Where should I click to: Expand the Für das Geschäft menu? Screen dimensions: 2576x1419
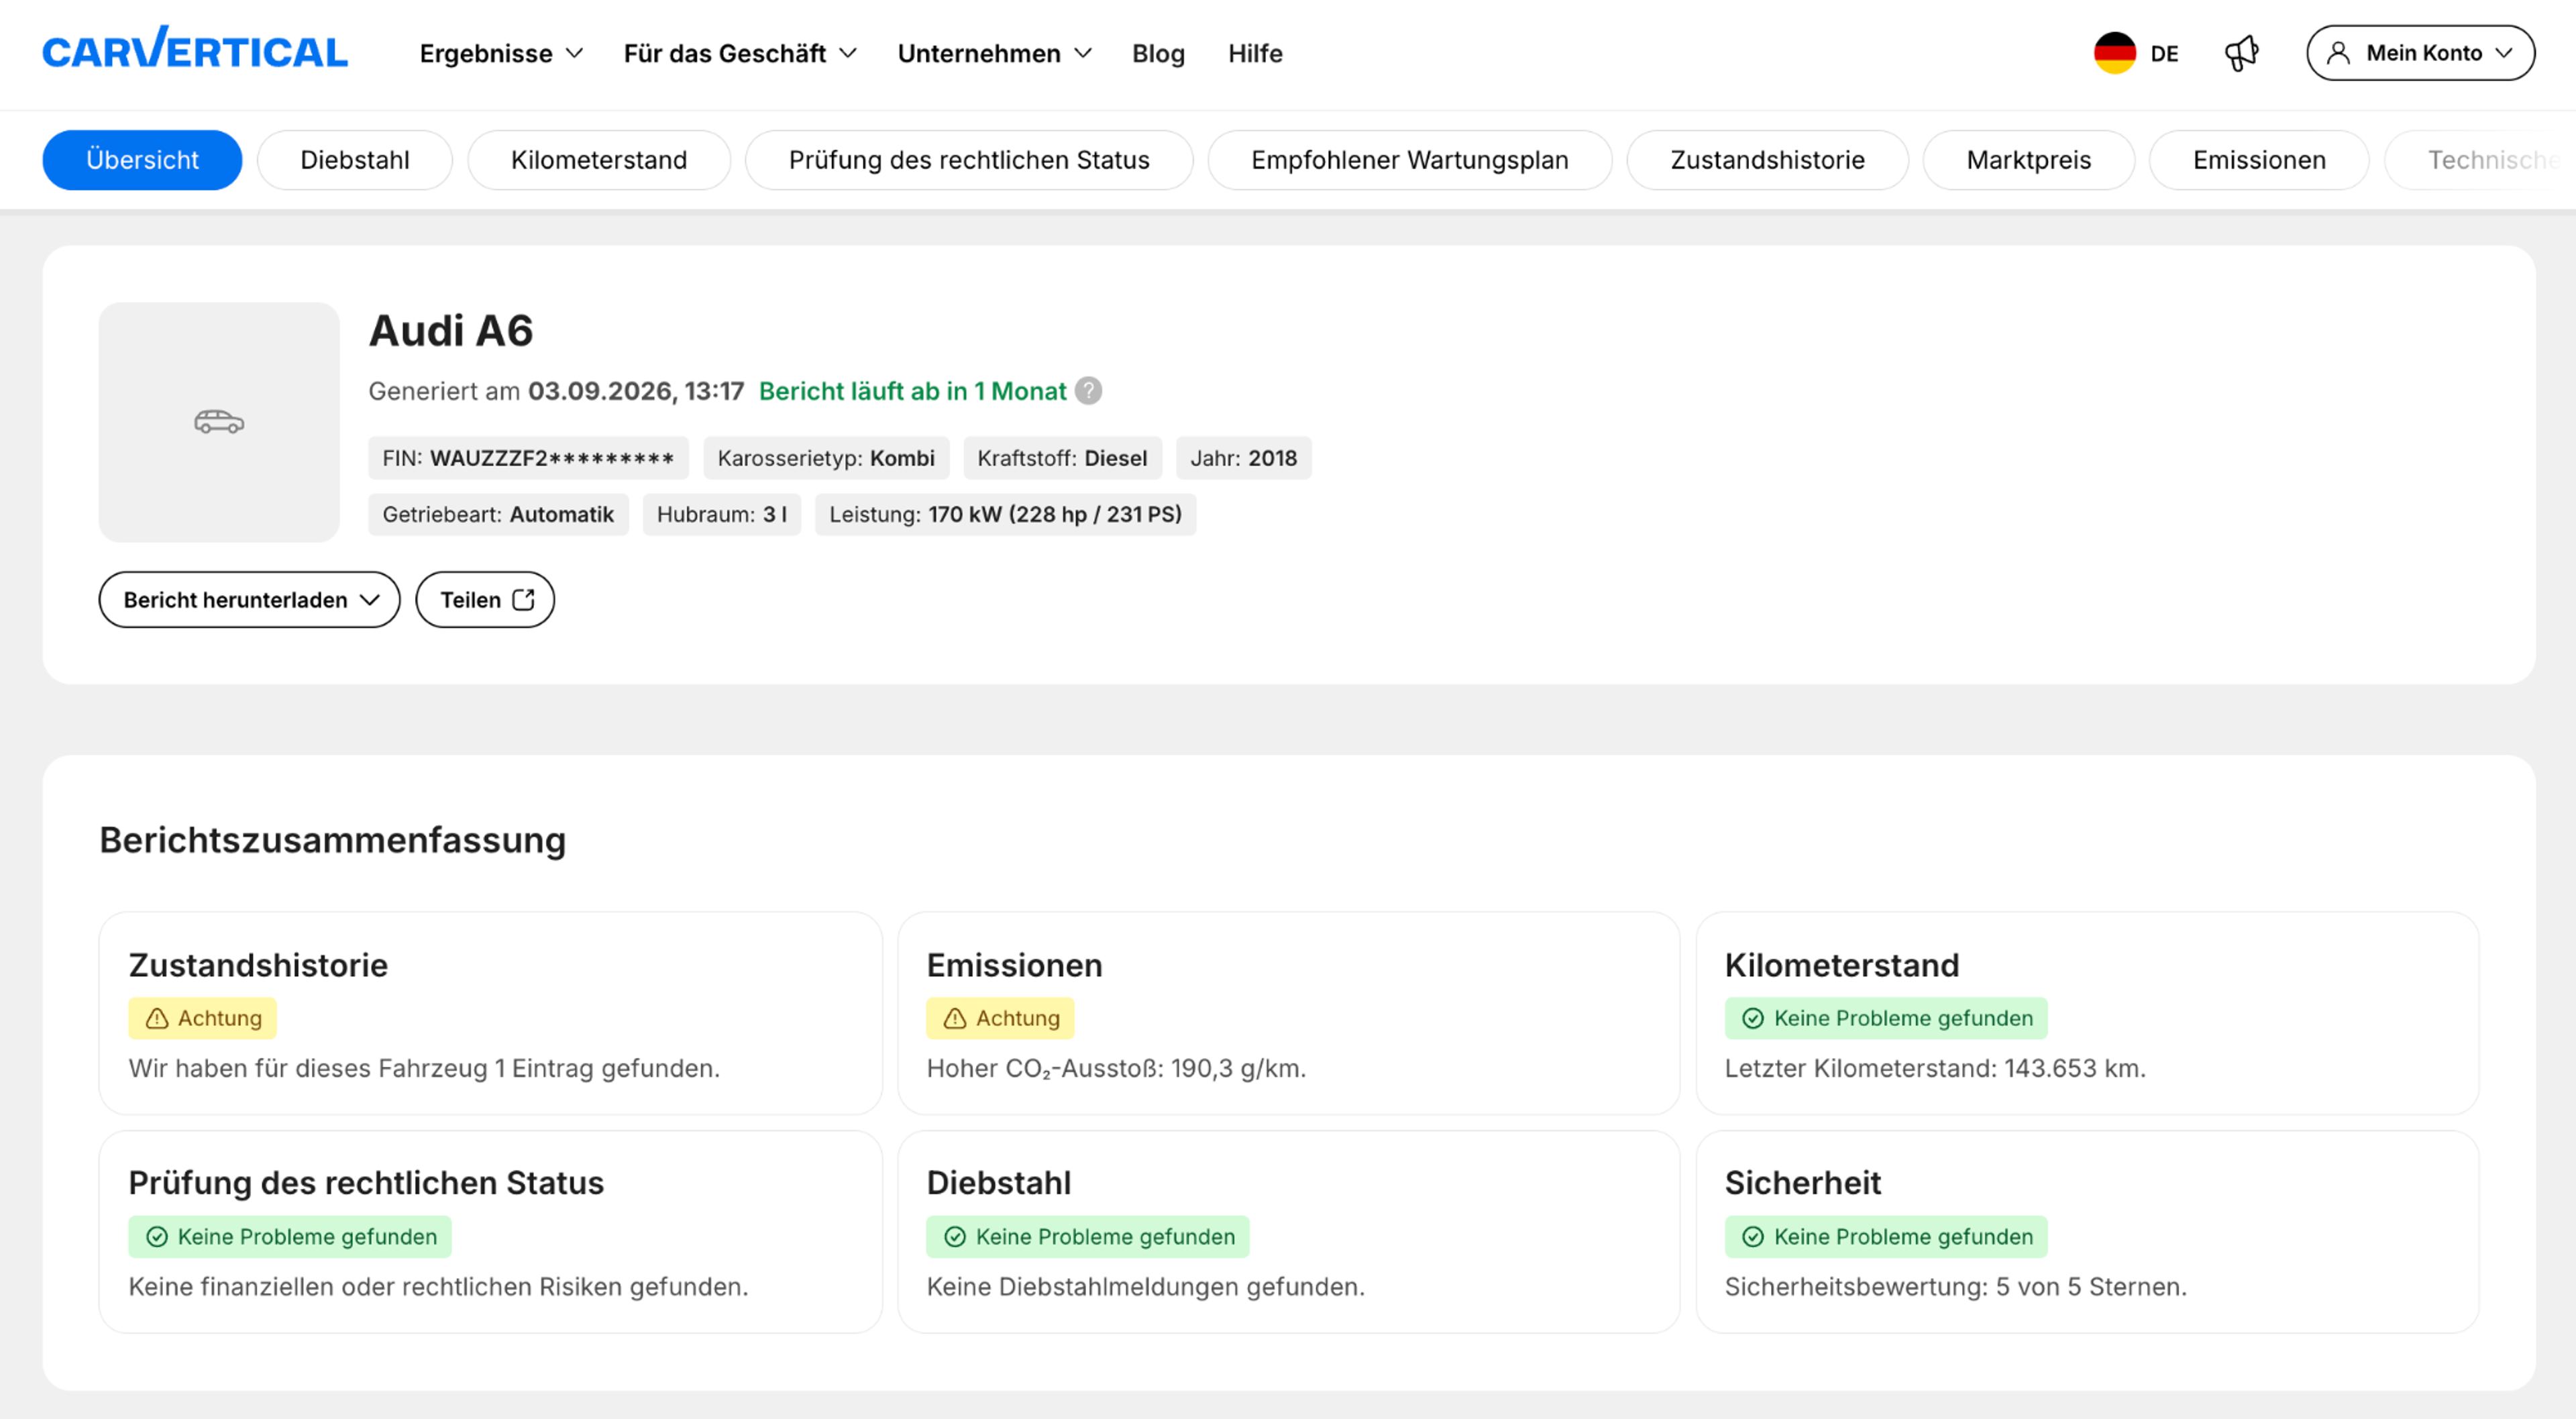click(740, 53)
